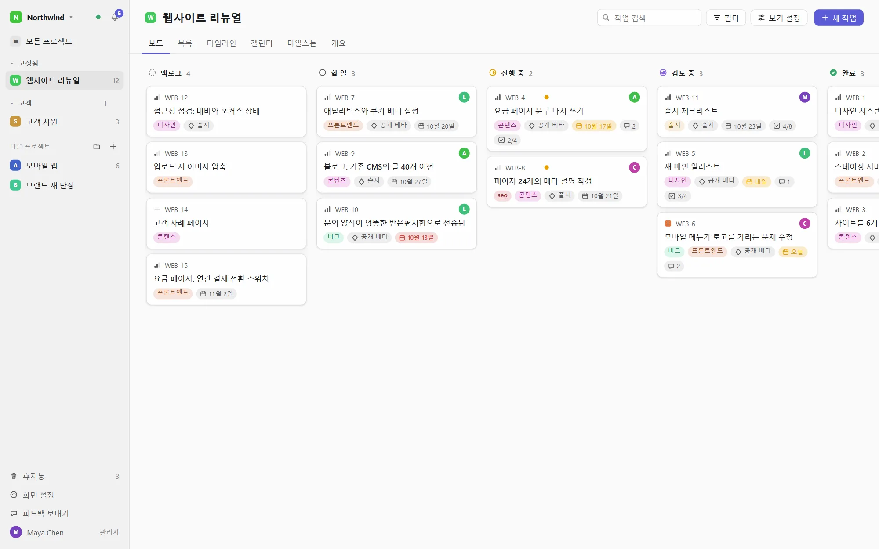Open the notifications bell with badge 6
The image size is (879, 549).
[115, 17]
